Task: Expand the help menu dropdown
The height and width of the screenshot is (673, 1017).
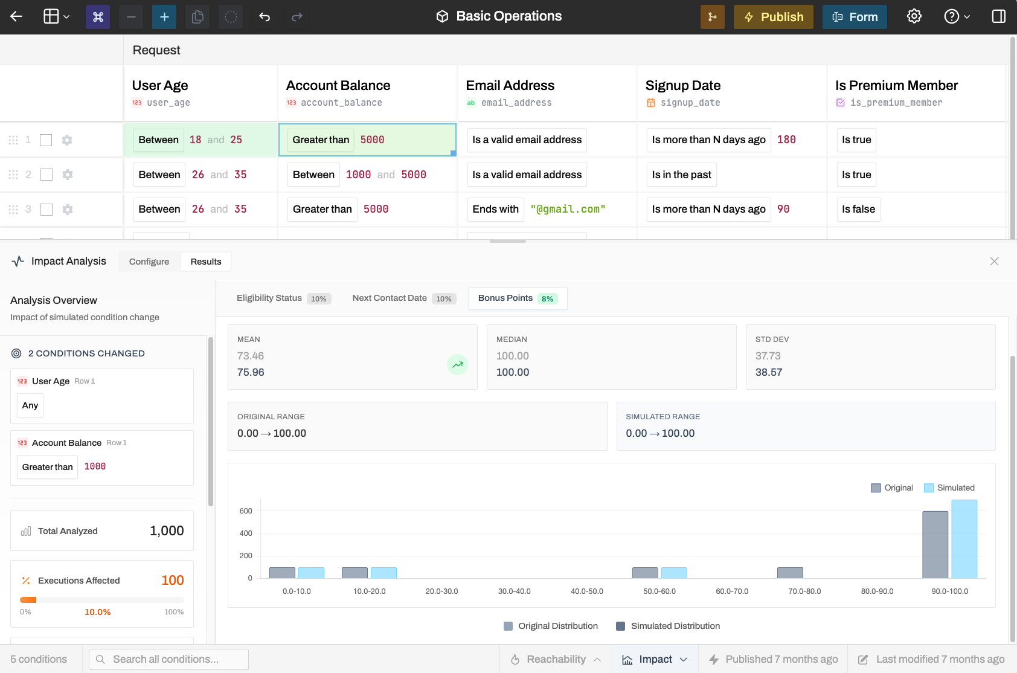Action: [957, 17]
